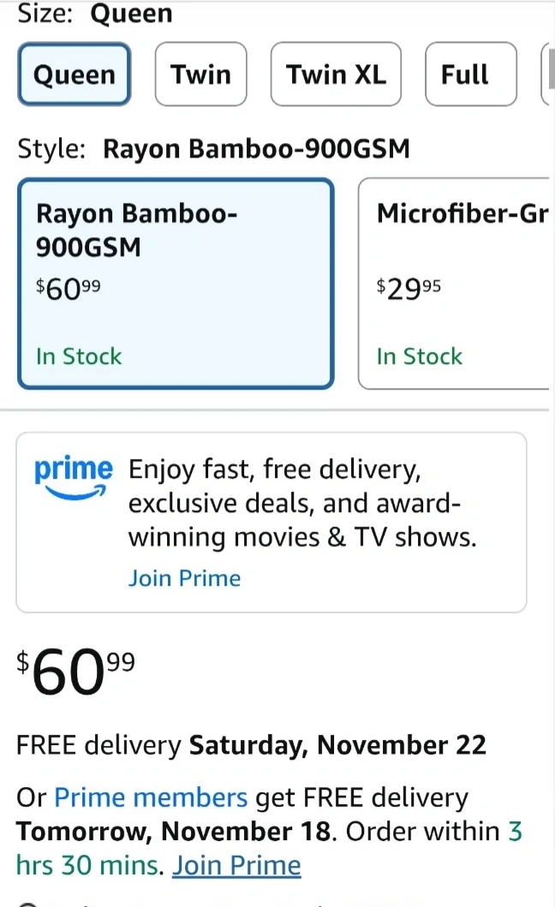
Task: Choose the Twin size option
Action: tap(200, 75)
